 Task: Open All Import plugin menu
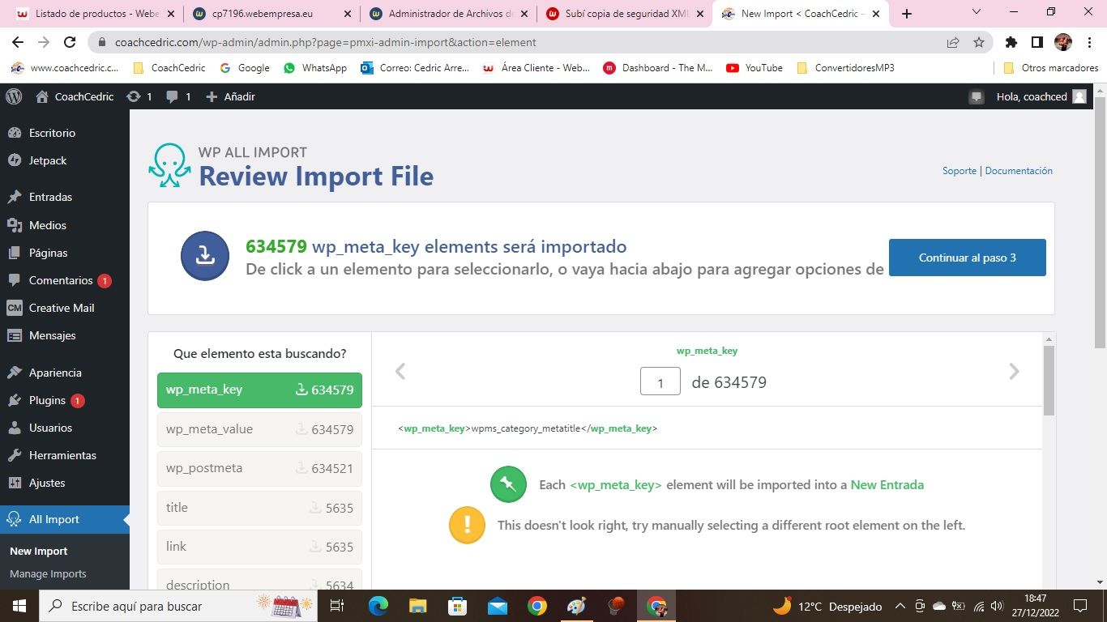pyautogui.click(x=65, y=519)
